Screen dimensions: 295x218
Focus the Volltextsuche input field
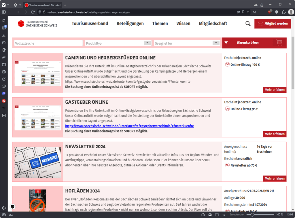click(x=48, y=43)
